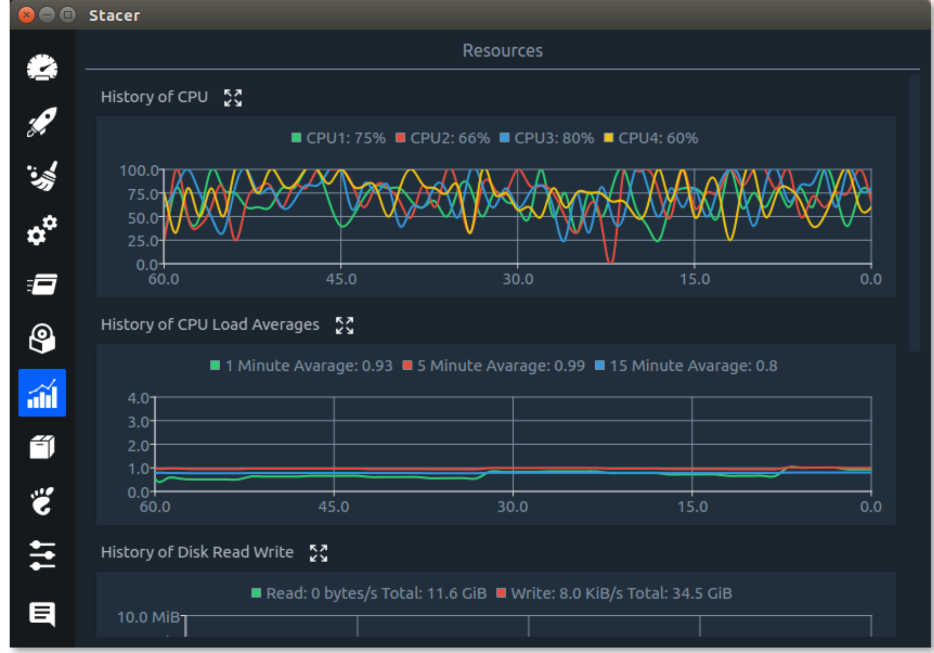Open Services gears icon

tap(42, 230)
